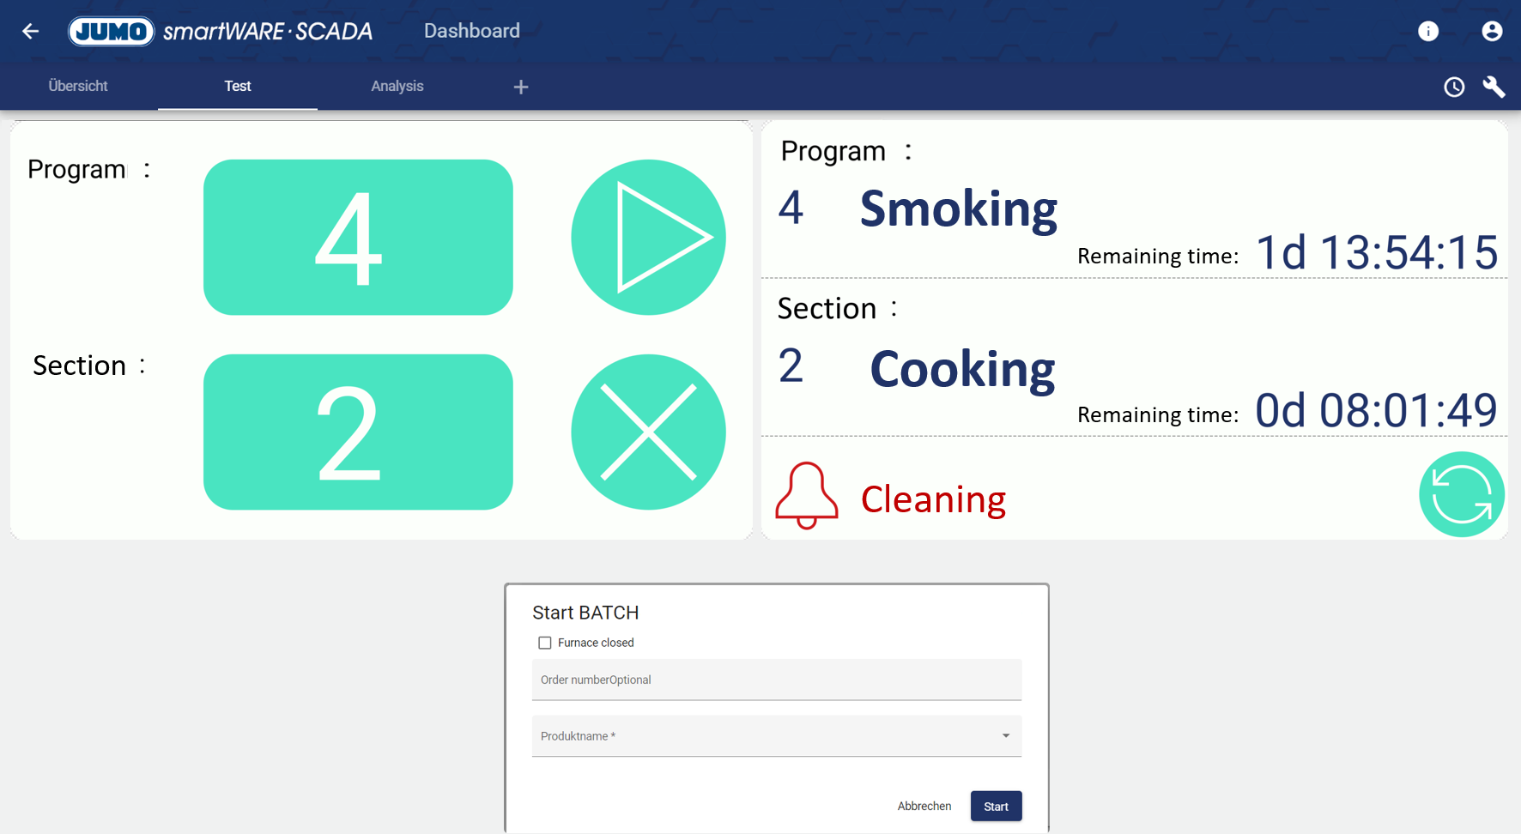Image resolution: width=1521 pixels, height=834 pixels.
Task: Check the Furnace closed checkbox
Action: click(x=545, y=643)
